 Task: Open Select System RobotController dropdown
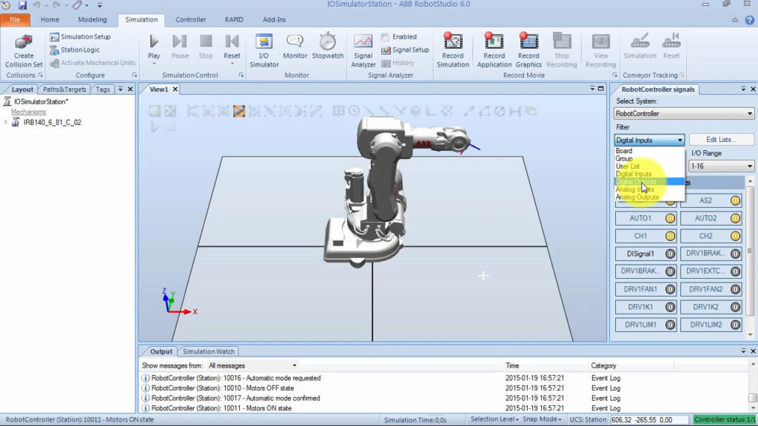[x=683, y=114]
